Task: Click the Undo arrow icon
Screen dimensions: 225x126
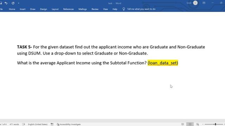Action: pyautogui.click(x=6, y=3)
